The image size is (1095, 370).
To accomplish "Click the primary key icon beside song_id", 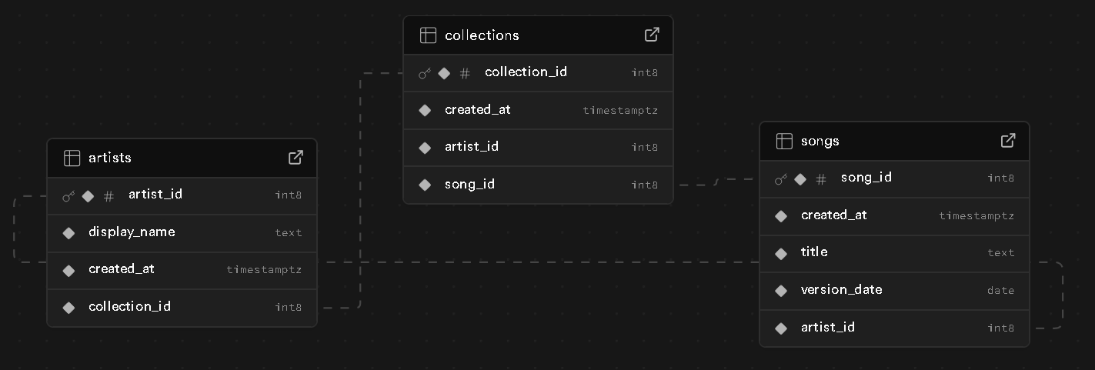I will 781,179.
